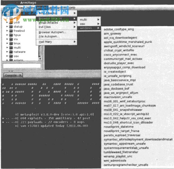Click the netware folder icon
The image size is (174, 169).
tap(11, 52)
